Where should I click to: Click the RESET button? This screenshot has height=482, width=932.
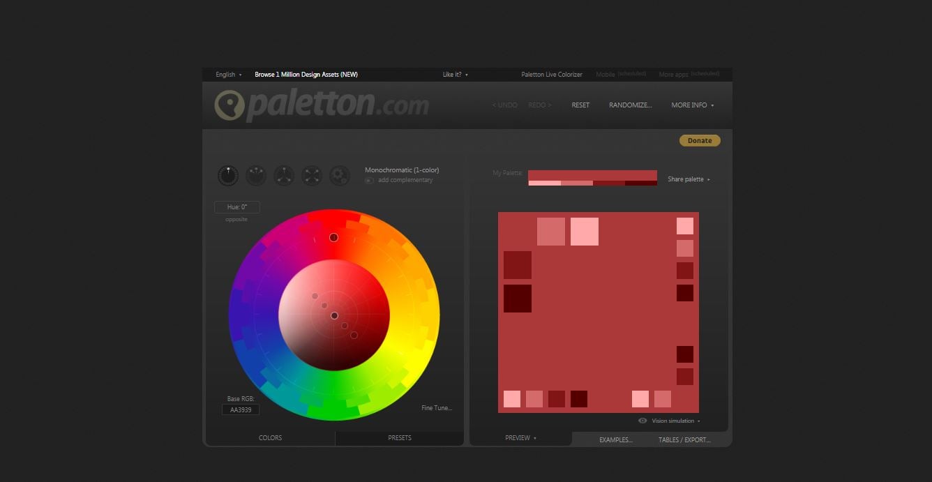pyautogui.click(x=580, y=105)
